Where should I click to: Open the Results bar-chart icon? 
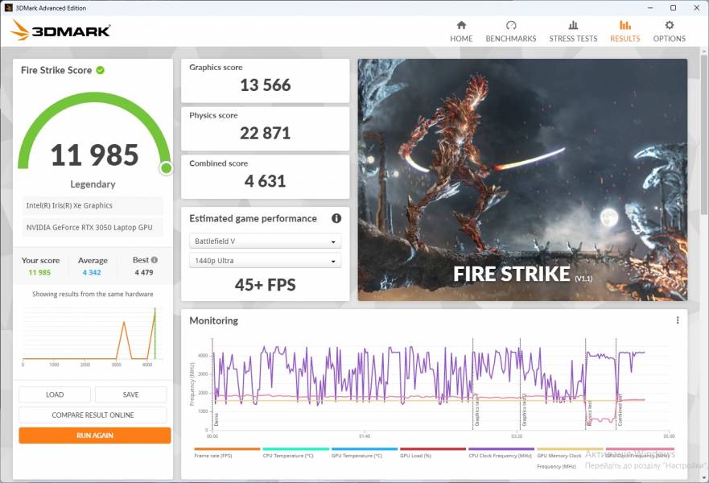(x=624, y=25)
